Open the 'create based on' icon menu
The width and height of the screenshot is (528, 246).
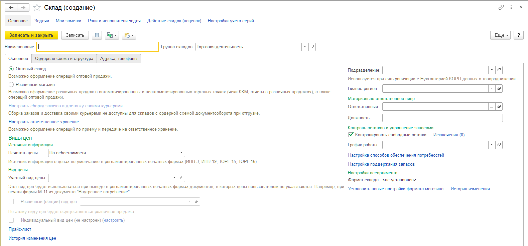tap(112, 35)
